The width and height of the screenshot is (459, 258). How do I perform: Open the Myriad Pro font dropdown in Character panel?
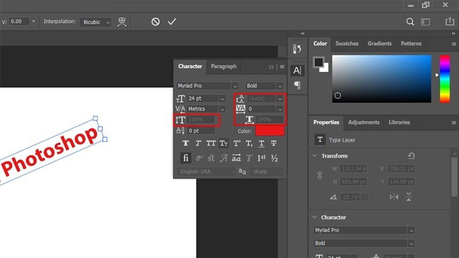[235, 86]
